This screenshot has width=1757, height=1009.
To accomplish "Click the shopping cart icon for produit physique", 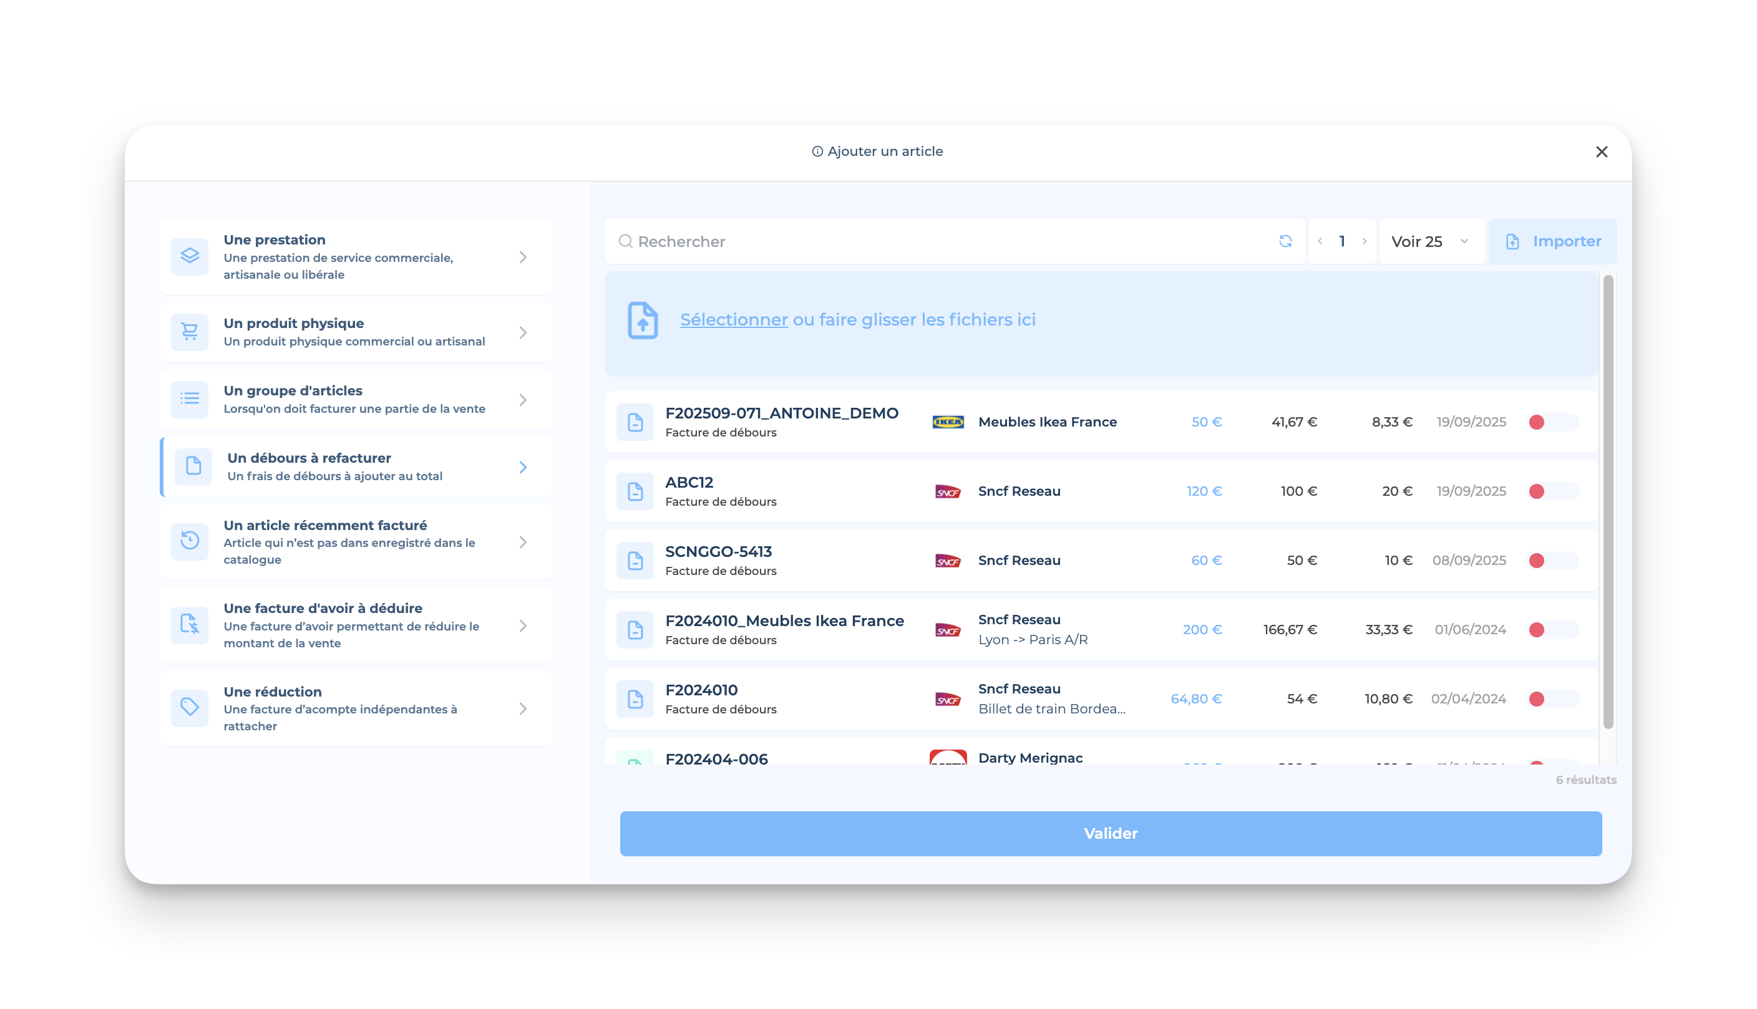I will click(x=189, y=332).
